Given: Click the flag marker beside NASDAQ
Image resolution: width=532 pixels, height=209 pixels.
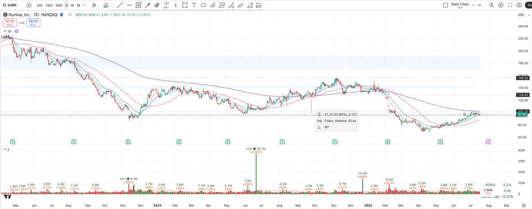Looking at the screenshot, I should point(62,15).
